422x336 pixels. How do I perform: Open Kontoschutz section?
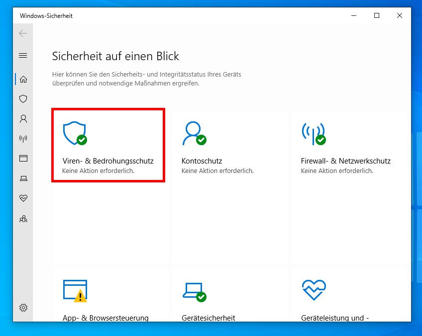(x=202, y=161)
